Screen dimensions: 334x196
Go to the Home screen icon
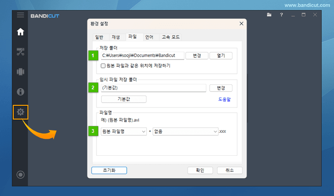pyautogui.click(x=21, y=32)
